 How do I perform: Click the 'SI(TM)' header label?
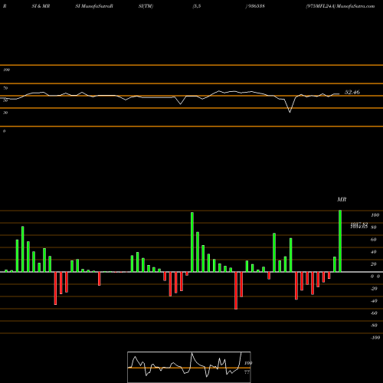[146, 6]
